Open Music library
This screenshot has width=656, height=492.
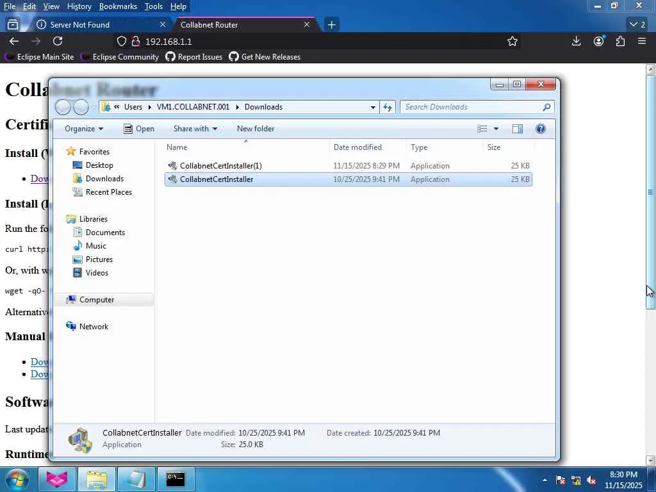click(90, 246)
